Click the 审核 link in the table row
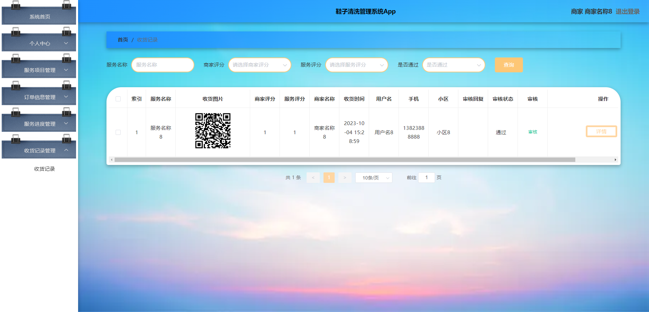 click(532, 132)
